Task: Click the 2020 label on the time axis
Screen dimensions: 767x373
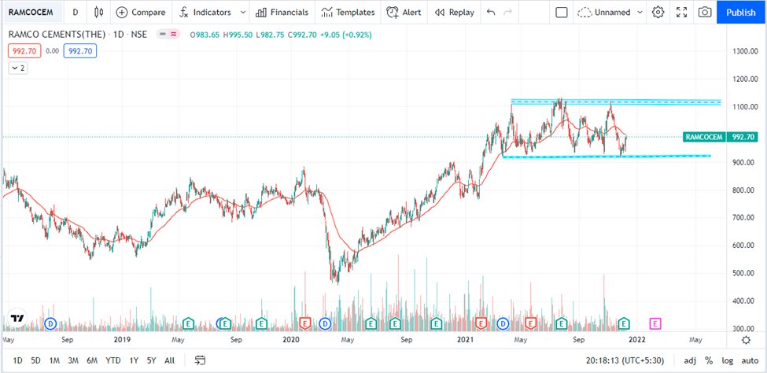Action: (290, 339)
